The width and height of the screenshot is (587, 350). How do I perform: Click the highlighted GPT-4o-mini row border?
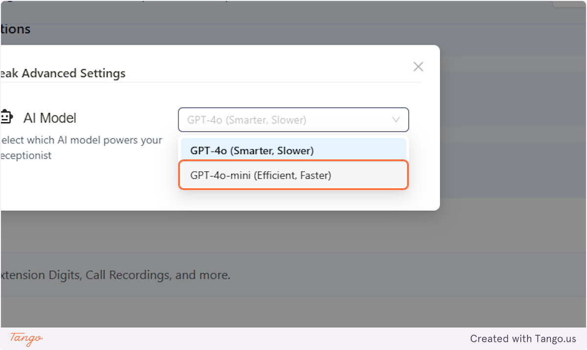pyautogui.click(x=293, y=175)
